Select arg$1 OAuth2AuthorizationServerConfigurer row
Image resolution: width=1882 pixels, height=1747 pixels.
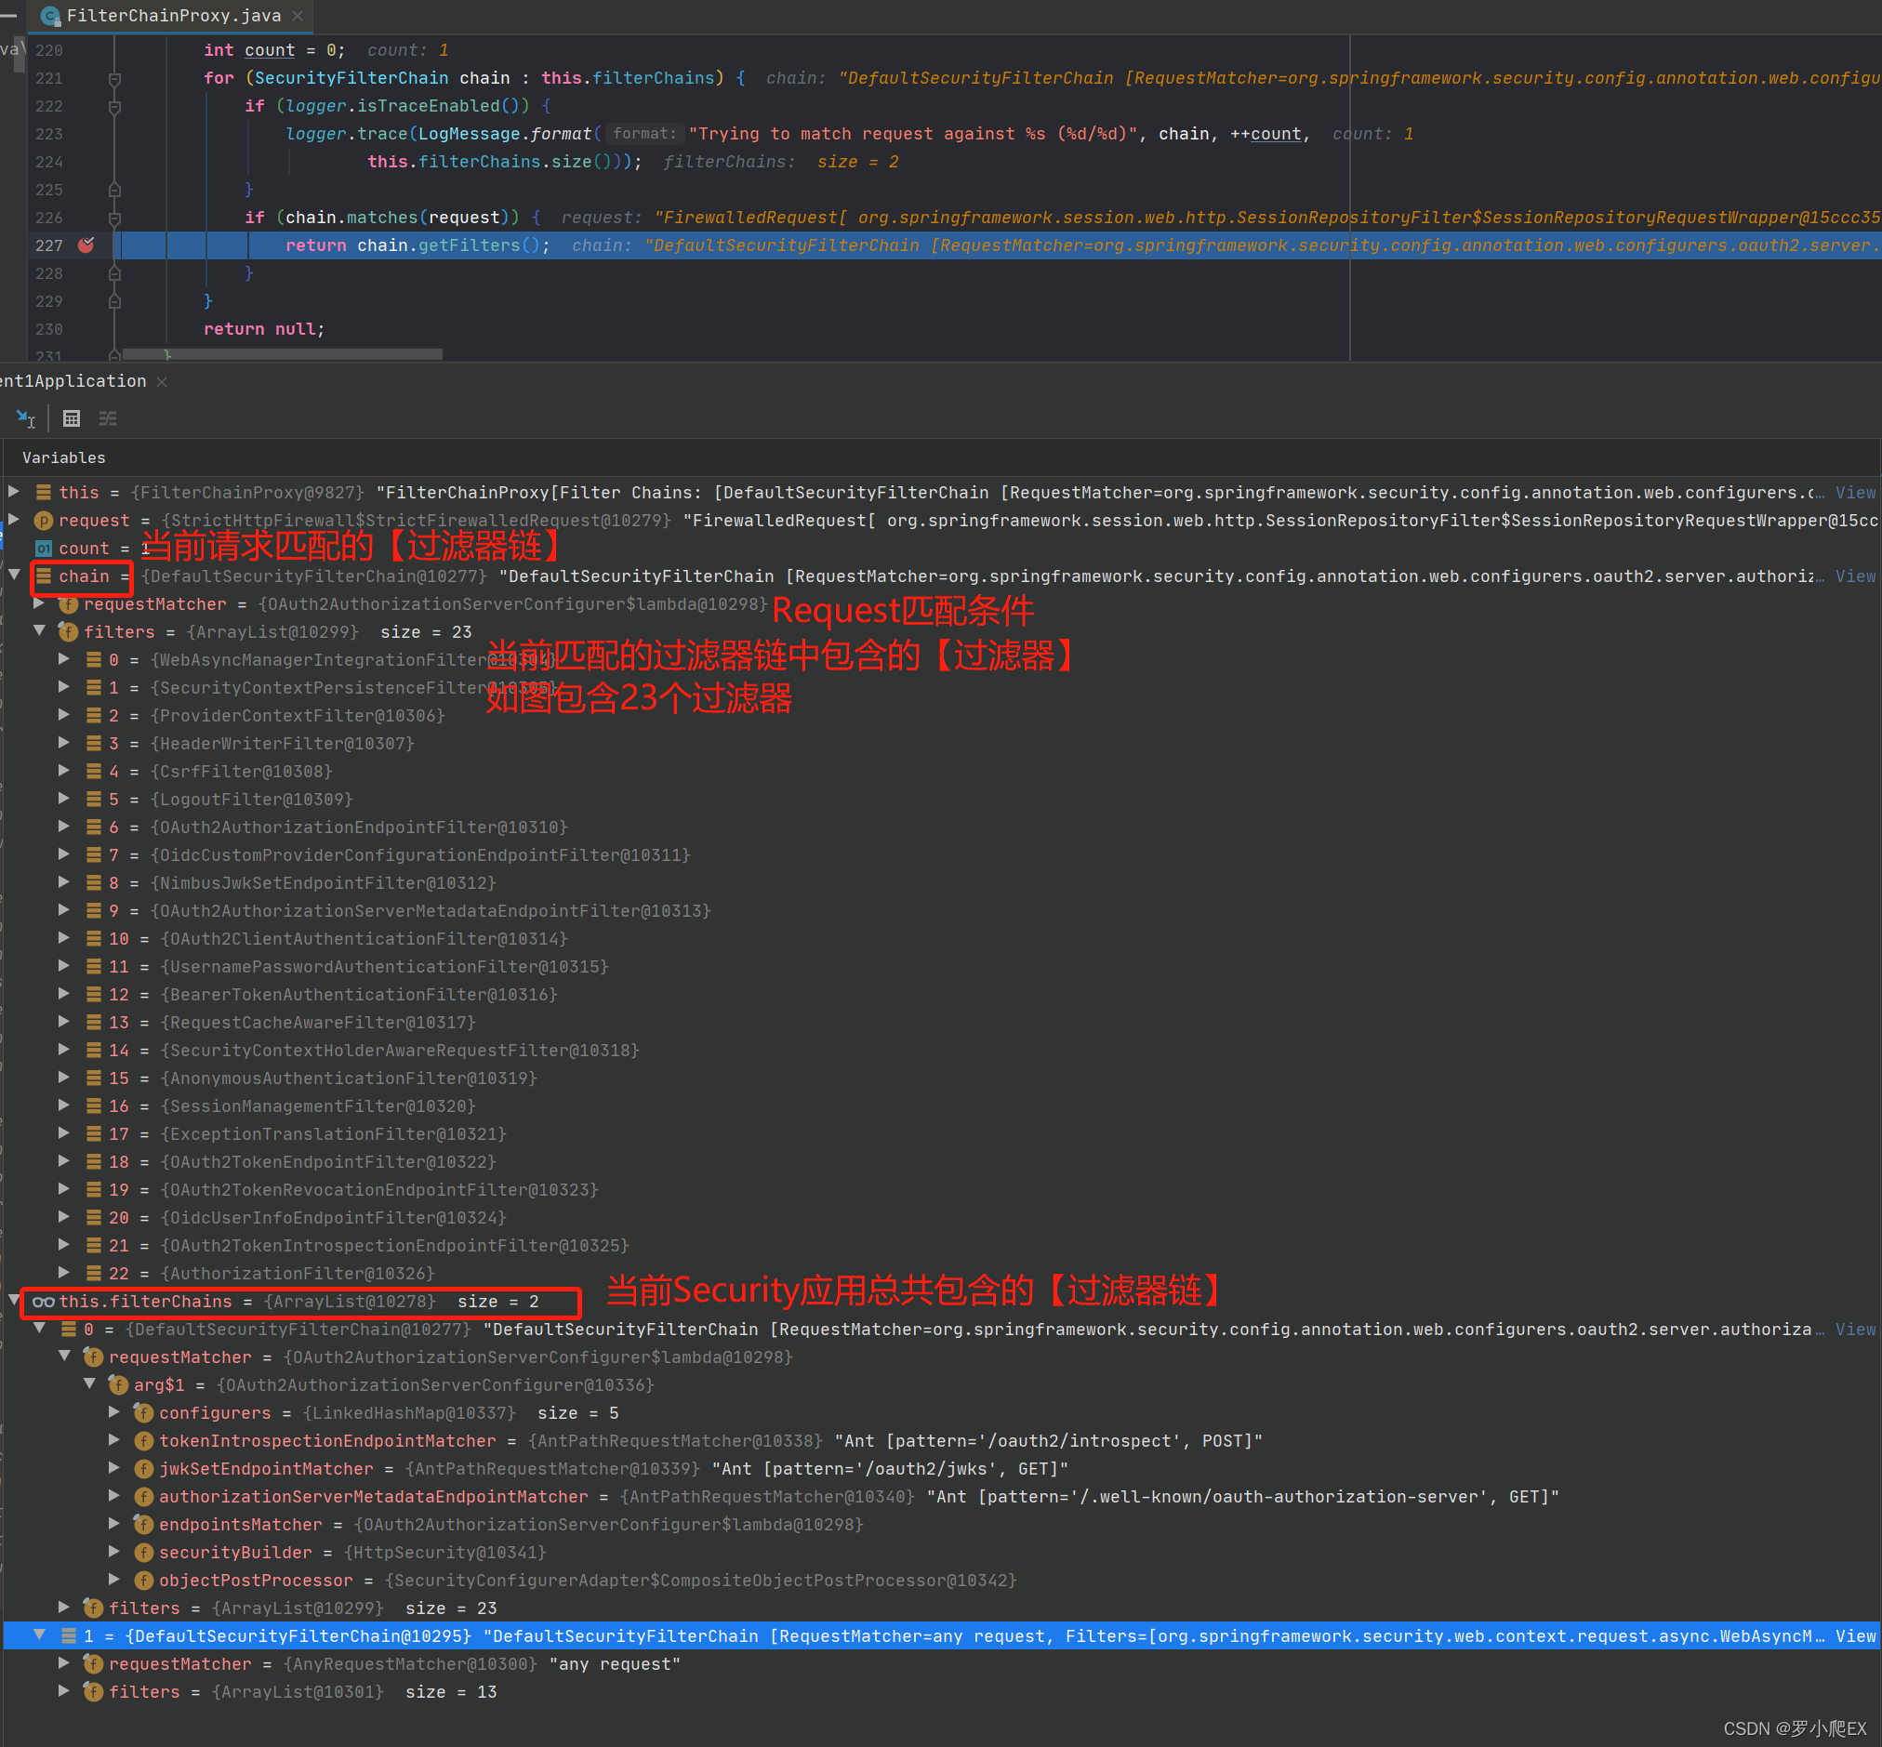[942, 1385]
